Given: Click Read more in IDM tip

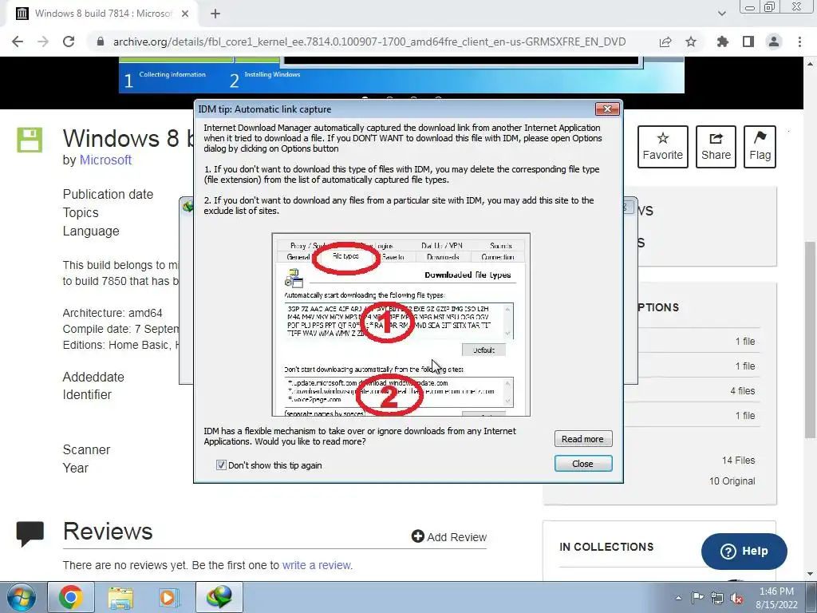Looking at the screenshot, I should tap(582, 439).
